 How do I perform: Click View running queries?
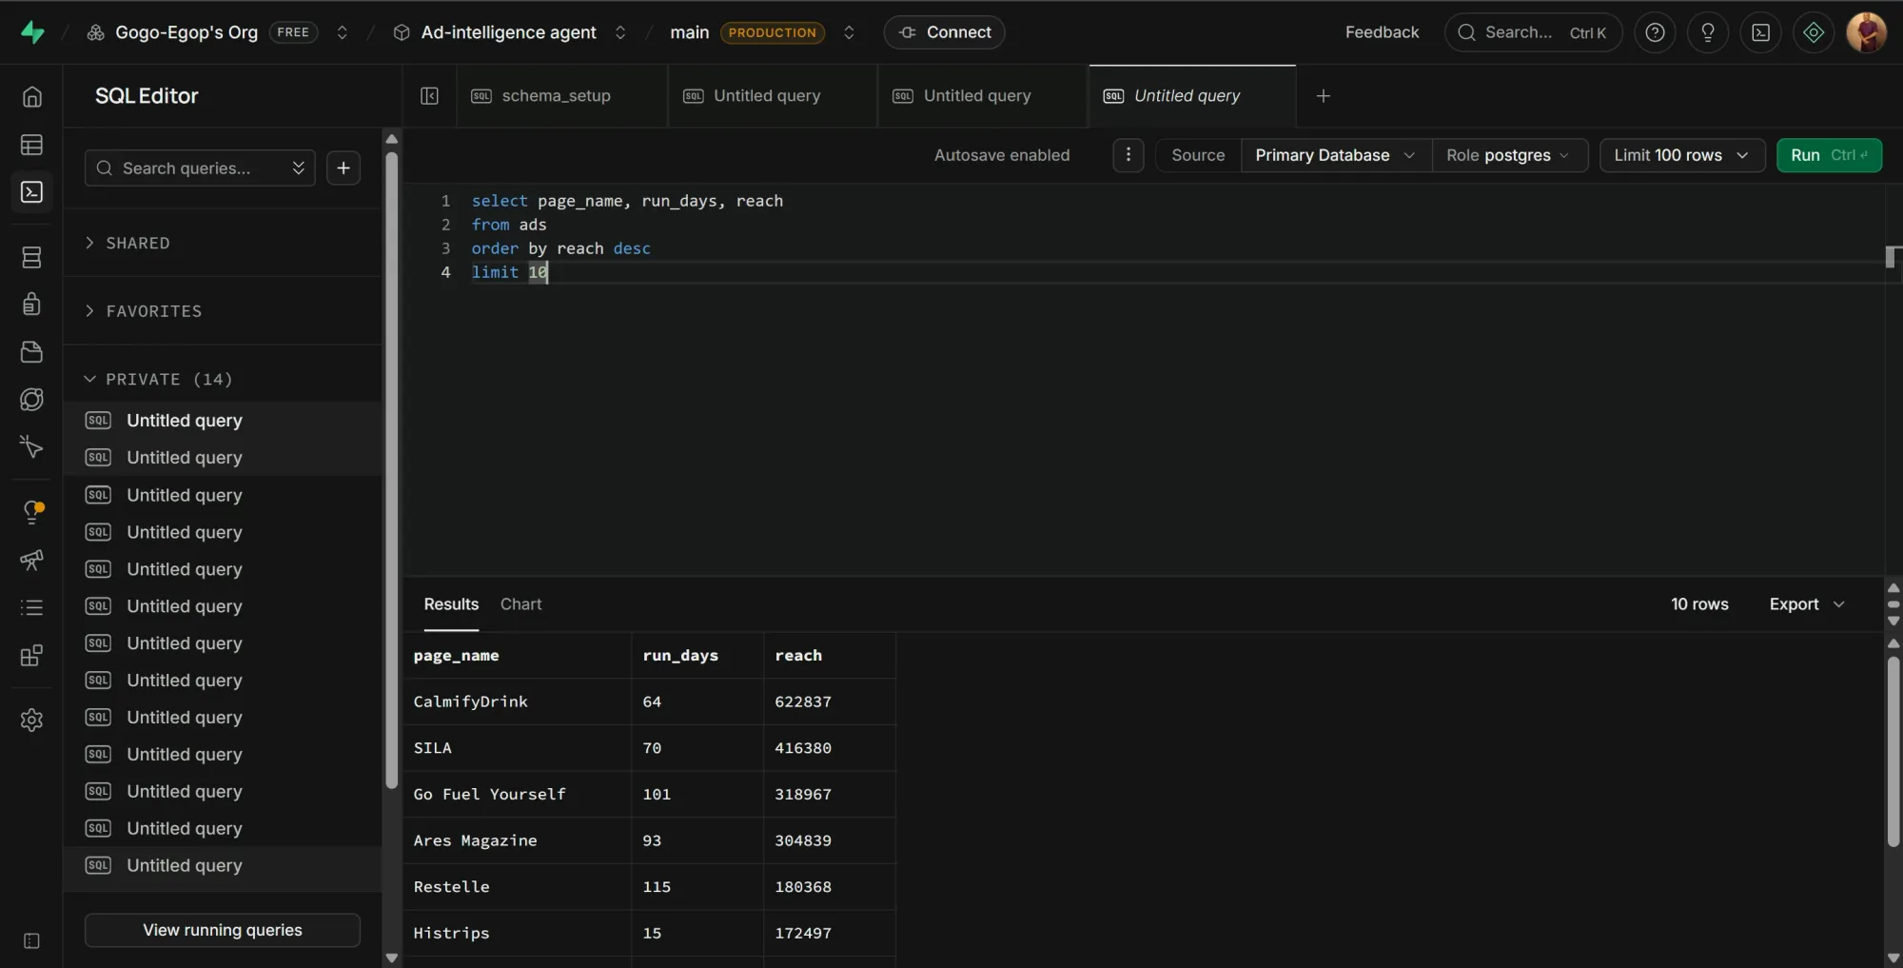coord(223,931)
